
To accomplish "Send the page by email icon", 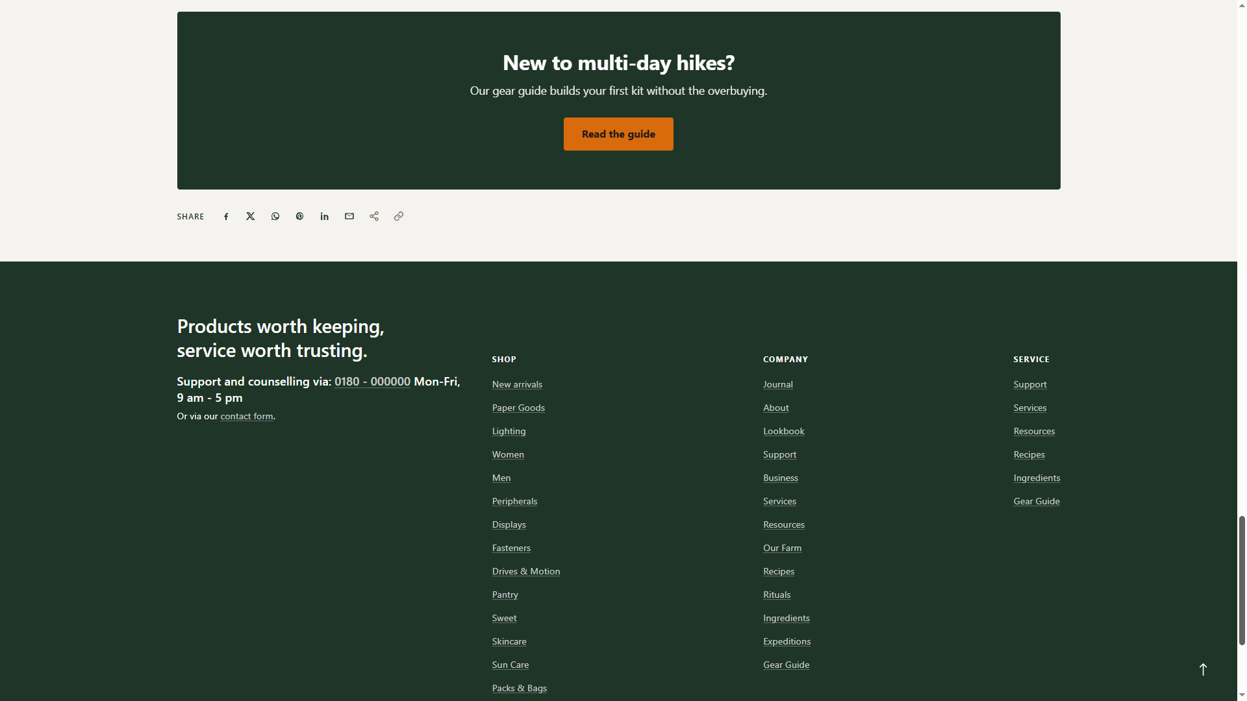I will pyautogui.click(x=349, y=217).
